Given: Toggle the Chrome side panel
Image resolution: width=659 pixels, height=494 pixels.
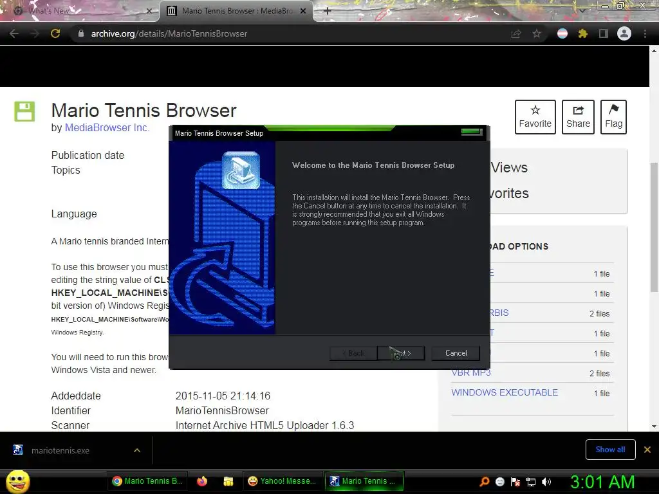Looking at the screenshot, I should (603, 33).
